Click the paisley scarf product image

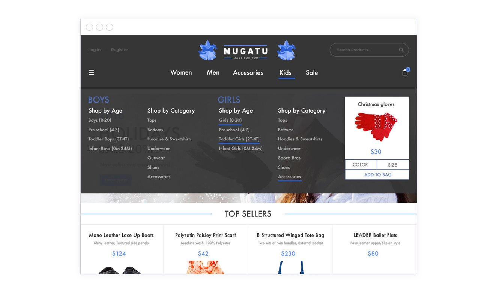[x=206, y=267]
